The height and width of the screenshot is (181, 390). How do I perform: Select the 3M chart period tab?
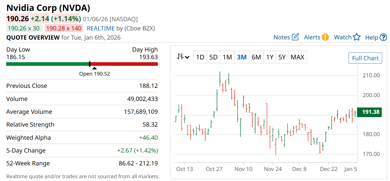tap(242, 57)
